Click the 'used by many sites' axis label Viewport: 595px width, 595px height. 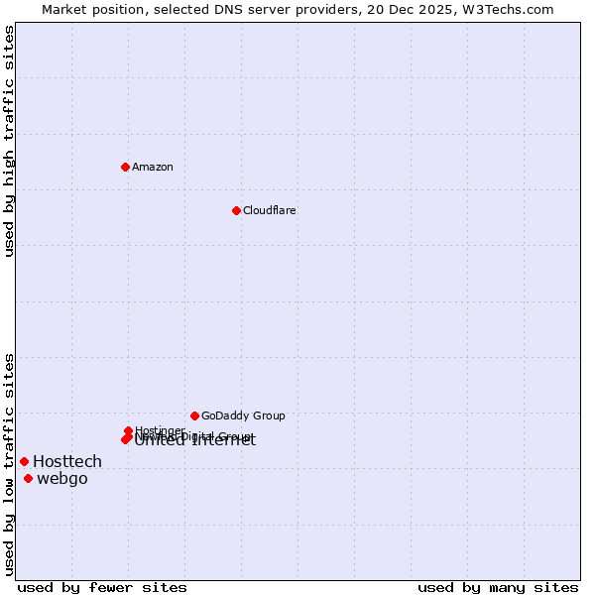click(x=498, y=587)
